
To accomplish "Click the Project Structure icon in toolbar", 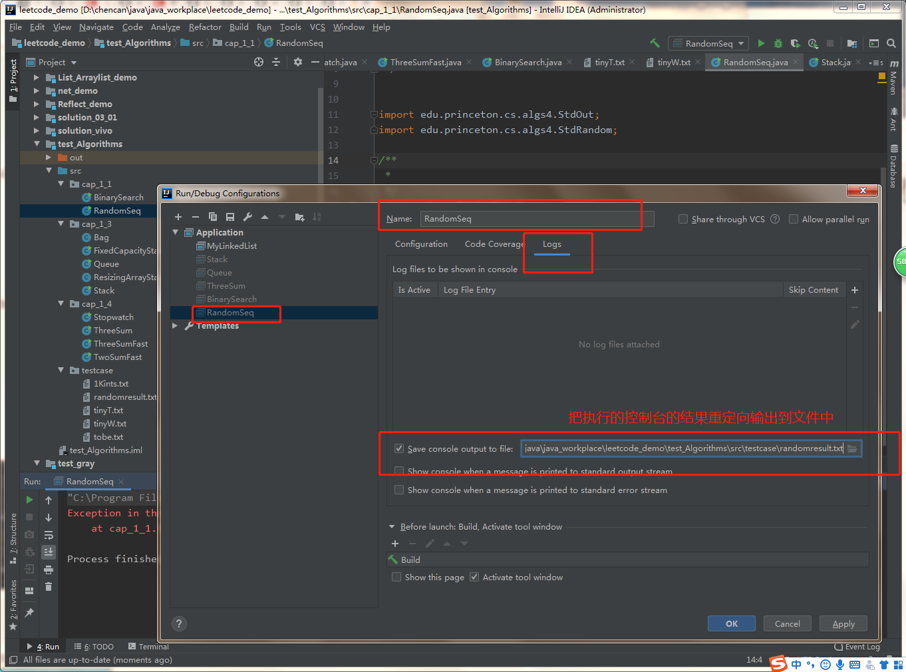I will pyautogui.click(x=852, y=43).
